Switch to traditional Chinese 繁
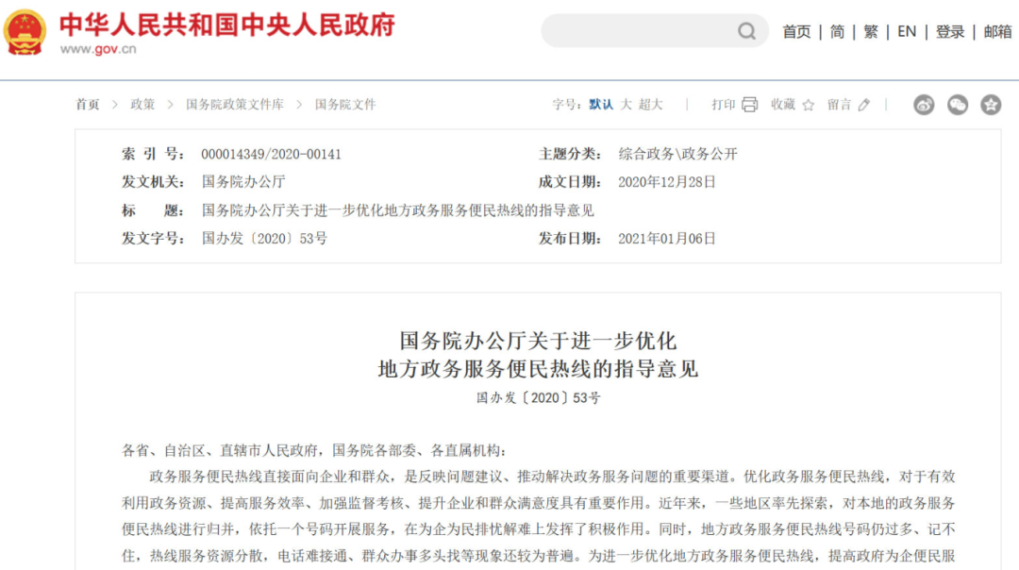Image resolution: width=1019 pixels, height=570 pixels. (x=871, y=32)
